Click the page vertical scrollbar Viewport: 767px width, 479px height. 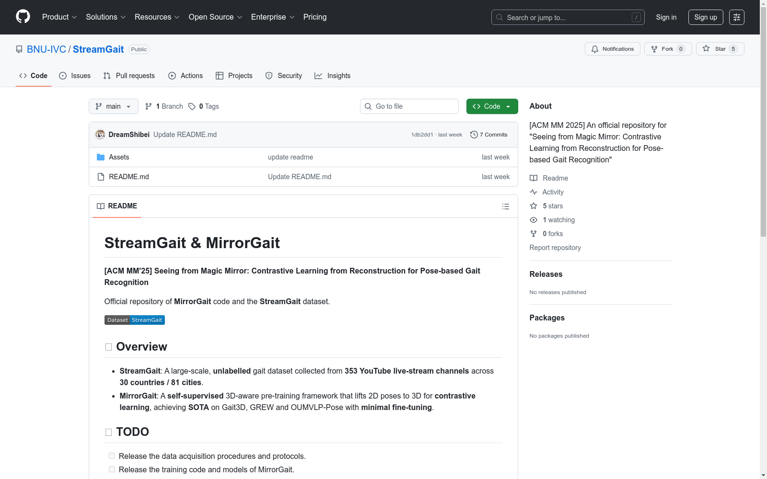[x=763, y=123]
